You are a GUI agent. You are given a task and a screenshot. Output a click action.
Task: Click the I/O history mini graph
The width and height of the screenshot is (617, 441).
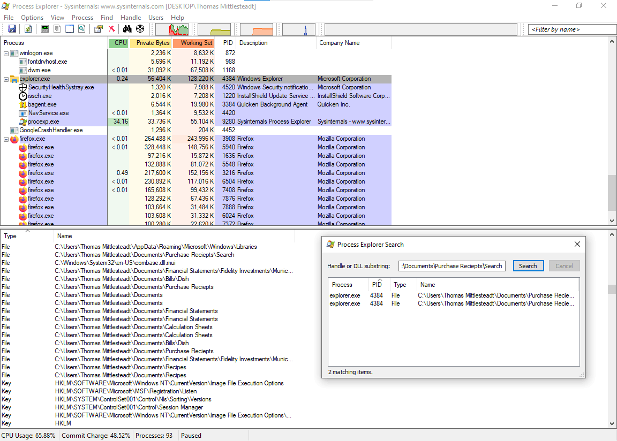click(x=299, y=29)
